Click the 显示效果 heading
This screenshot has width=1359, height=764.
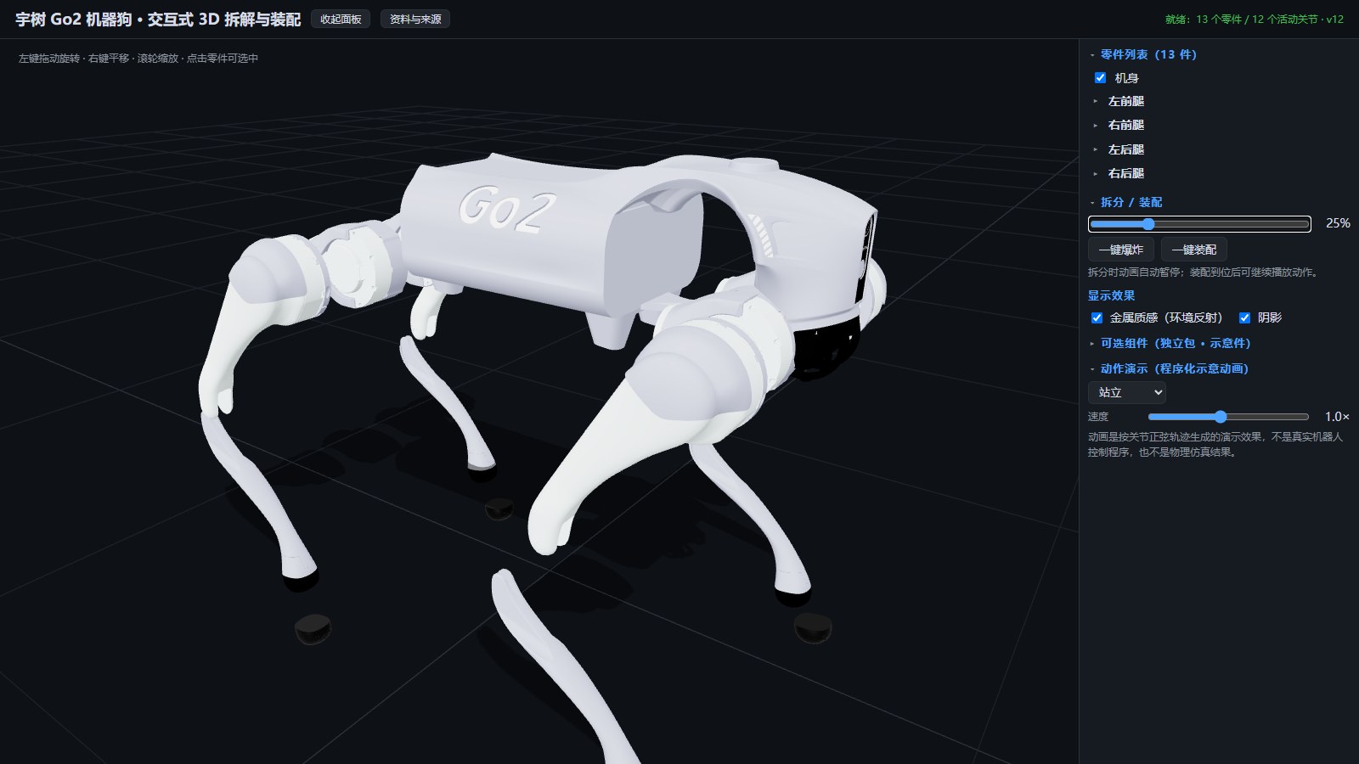coord(1111,295)
